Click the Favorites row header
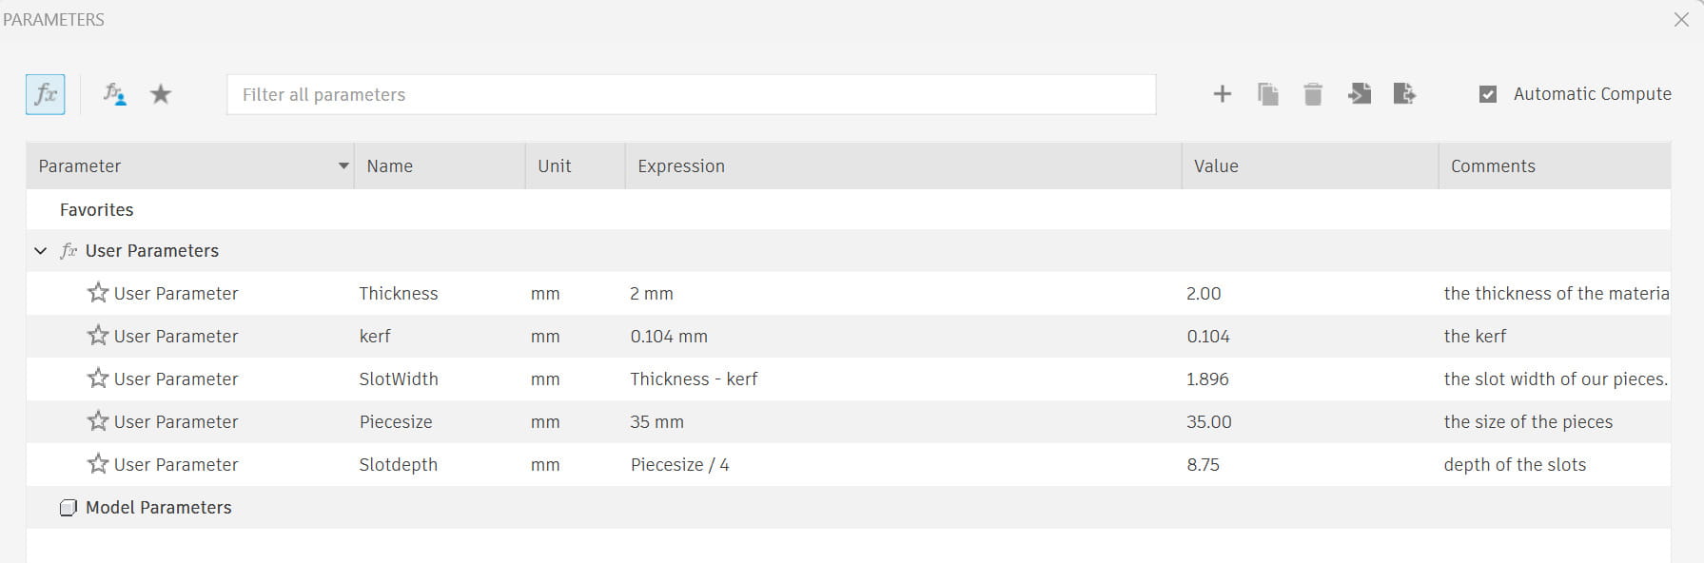1704x563 pixels. coord(96,209)
